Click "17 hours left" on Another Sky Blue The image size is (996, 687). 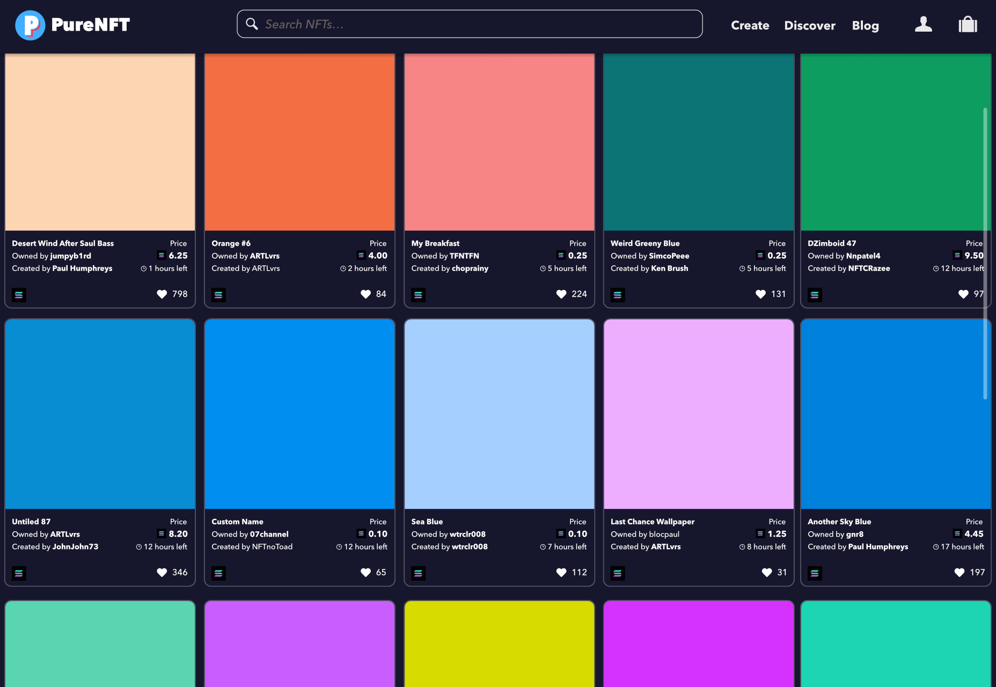962,547
